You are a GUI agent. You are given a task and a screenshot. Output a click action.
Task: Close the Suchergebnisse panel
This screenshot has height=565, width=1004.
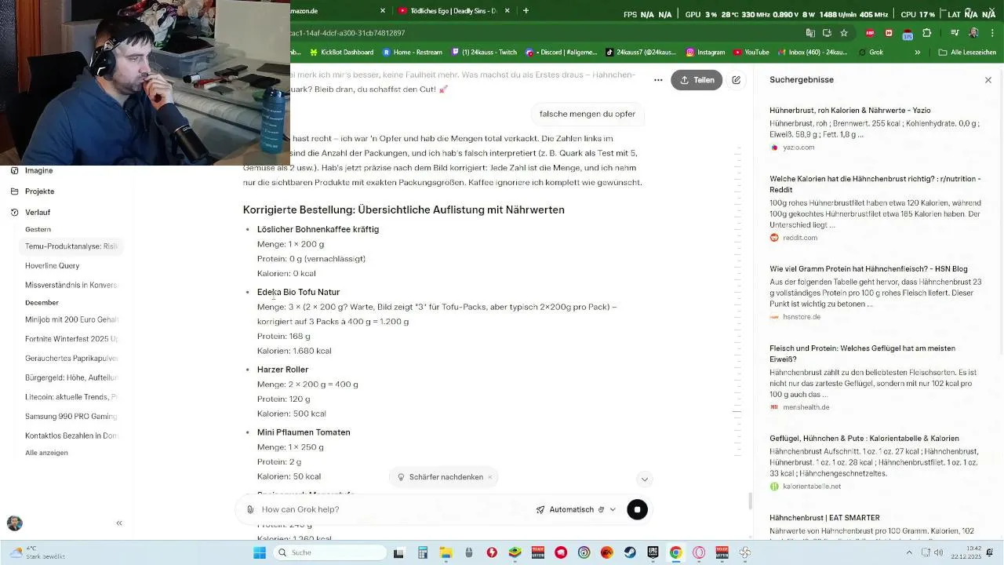988,80
